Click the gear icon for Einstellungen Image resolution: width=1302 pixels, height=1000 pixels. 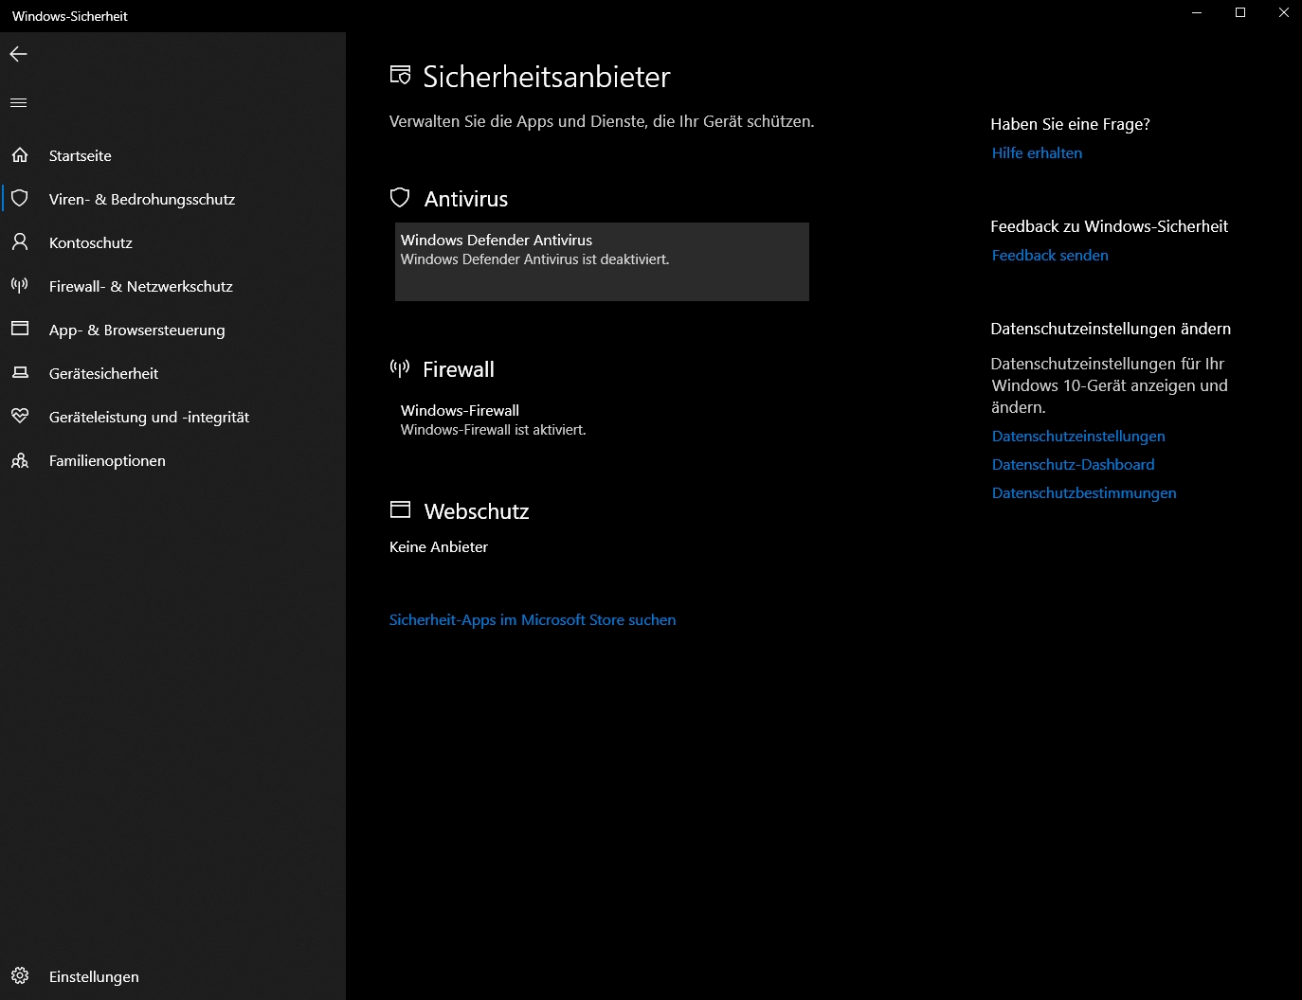20,976
